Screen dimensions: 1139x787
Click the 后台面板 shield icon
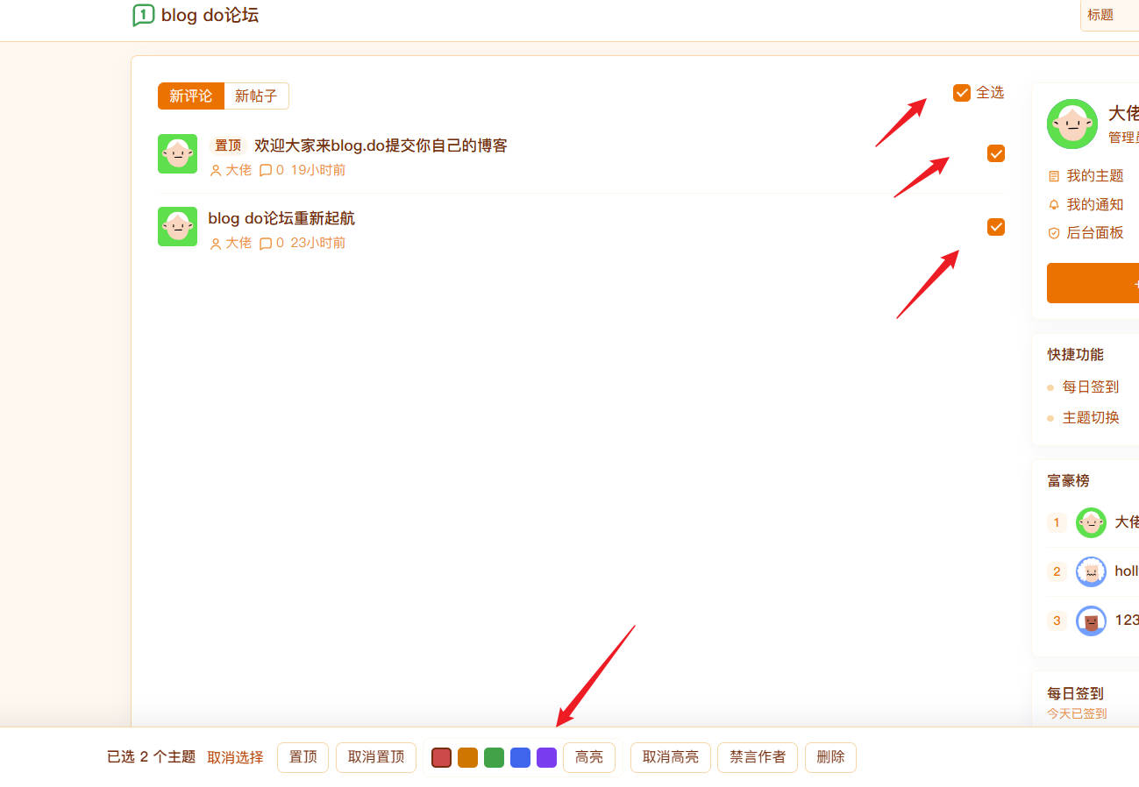(1054, 233)
